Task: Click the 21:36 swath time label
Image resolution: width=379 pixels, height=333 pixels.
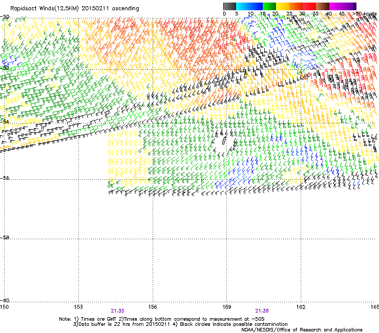Action: click(262, 311)
